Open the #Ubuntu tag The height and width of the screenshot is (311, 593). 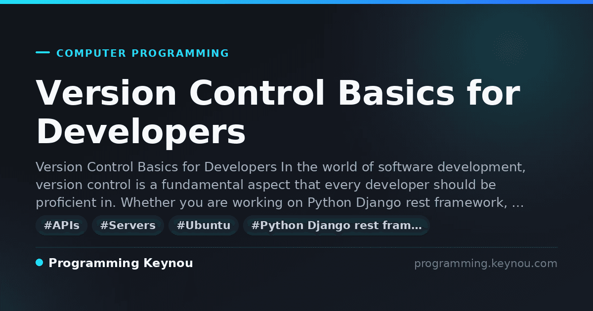(204, 226)
